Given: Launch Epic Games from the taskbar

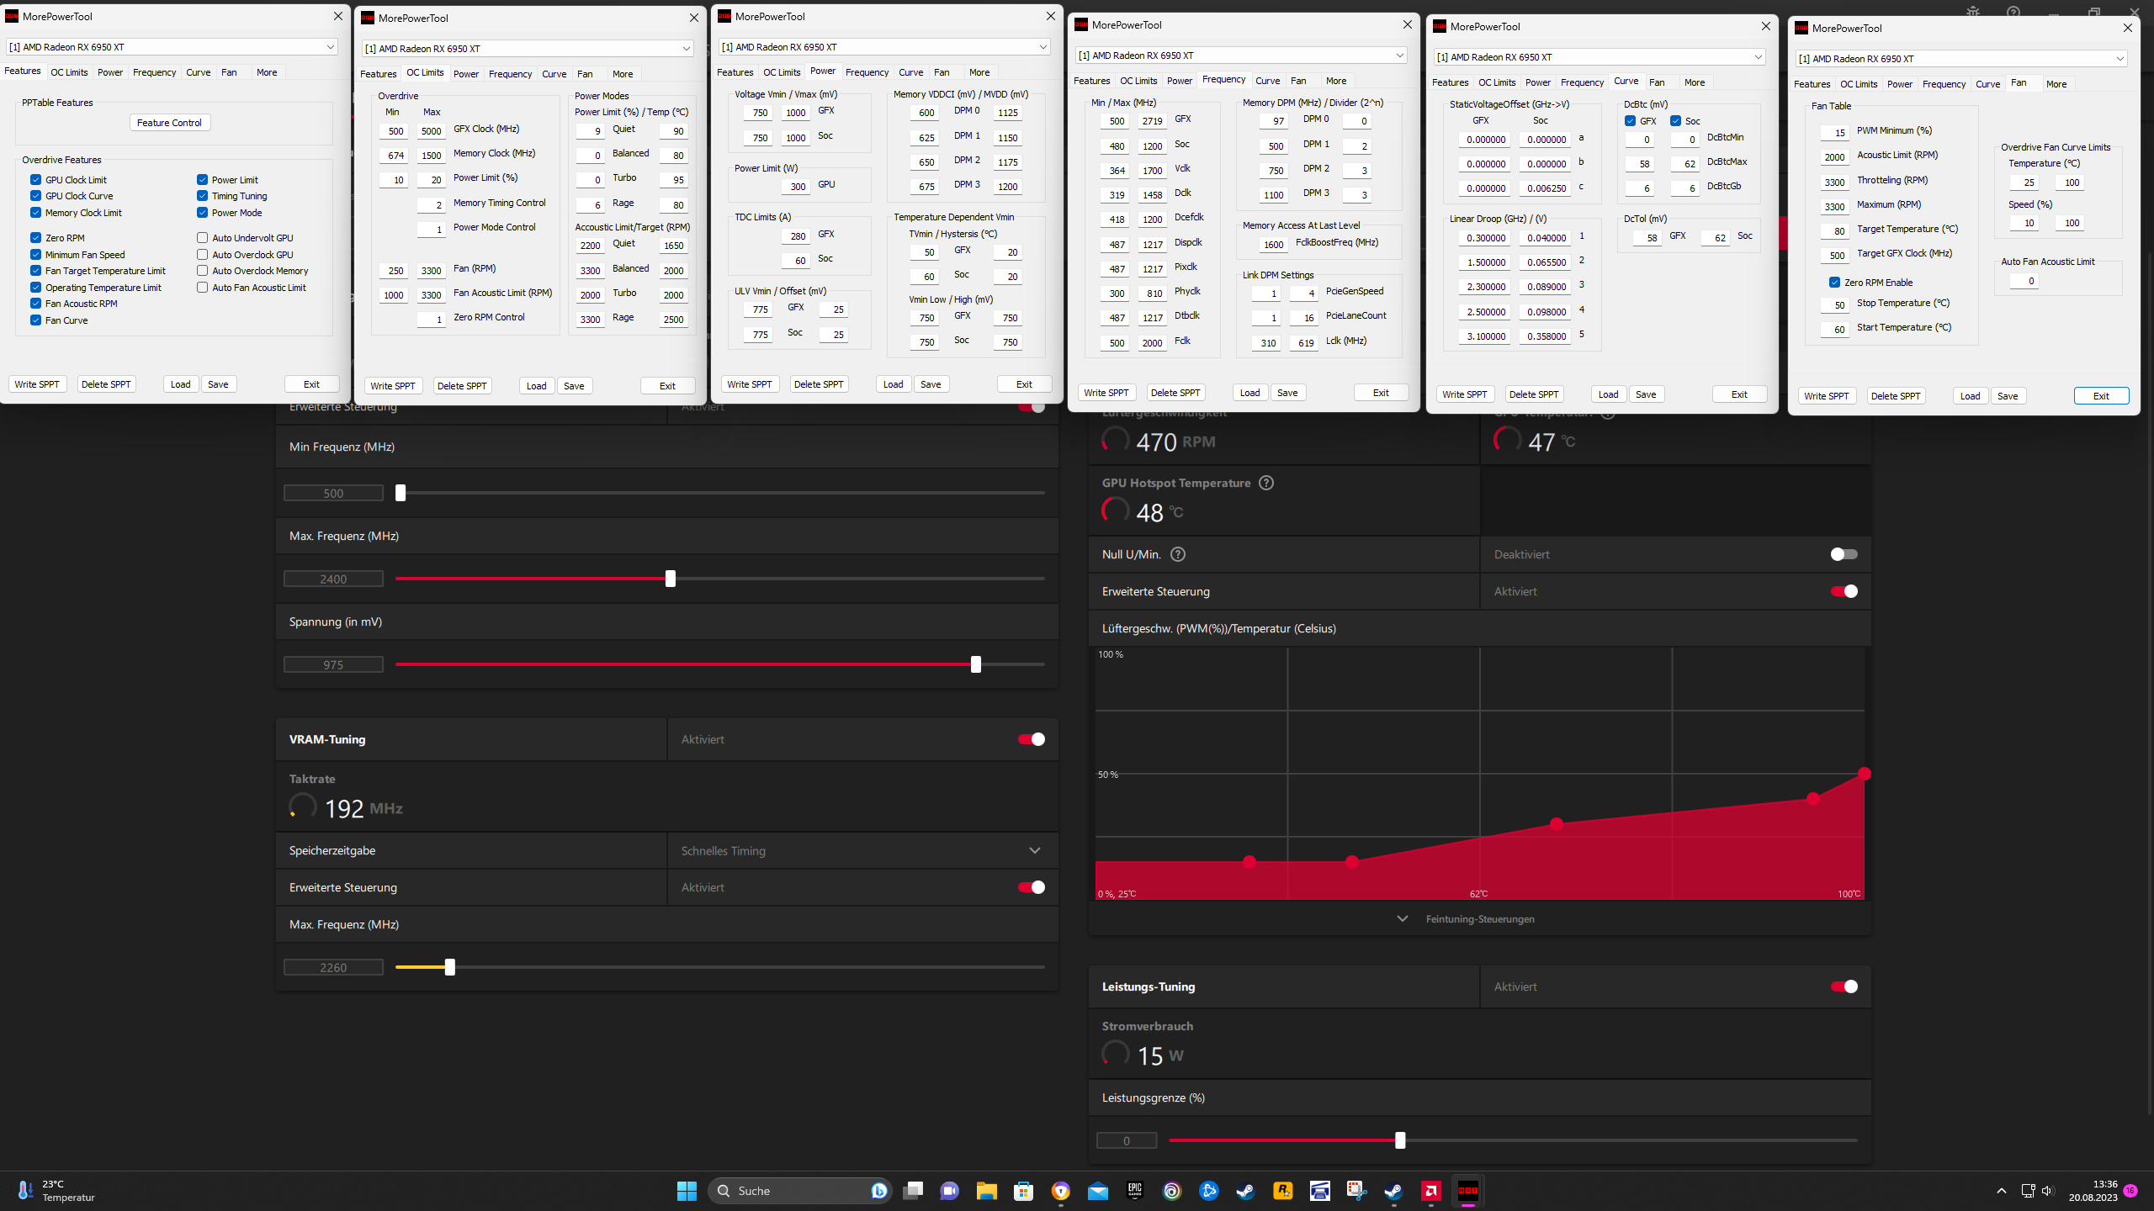Looking at the screenshot, I should pos(1135,1191).
